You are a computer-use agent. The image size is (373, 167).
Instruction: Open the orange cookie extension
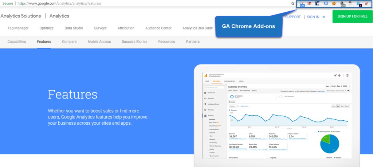point(334,4)
